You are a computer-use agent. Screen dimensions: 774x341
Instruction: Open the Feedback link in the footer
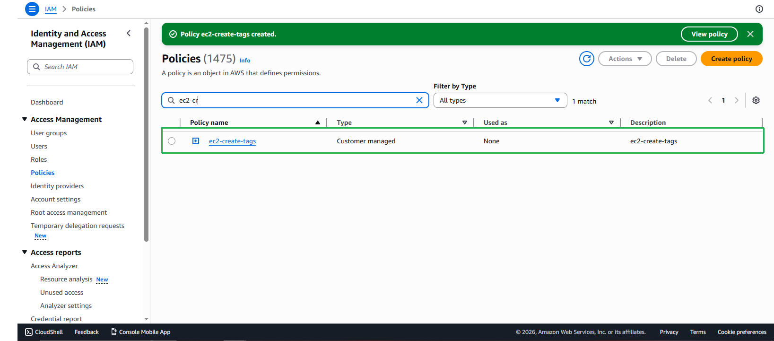click(87, 332)
